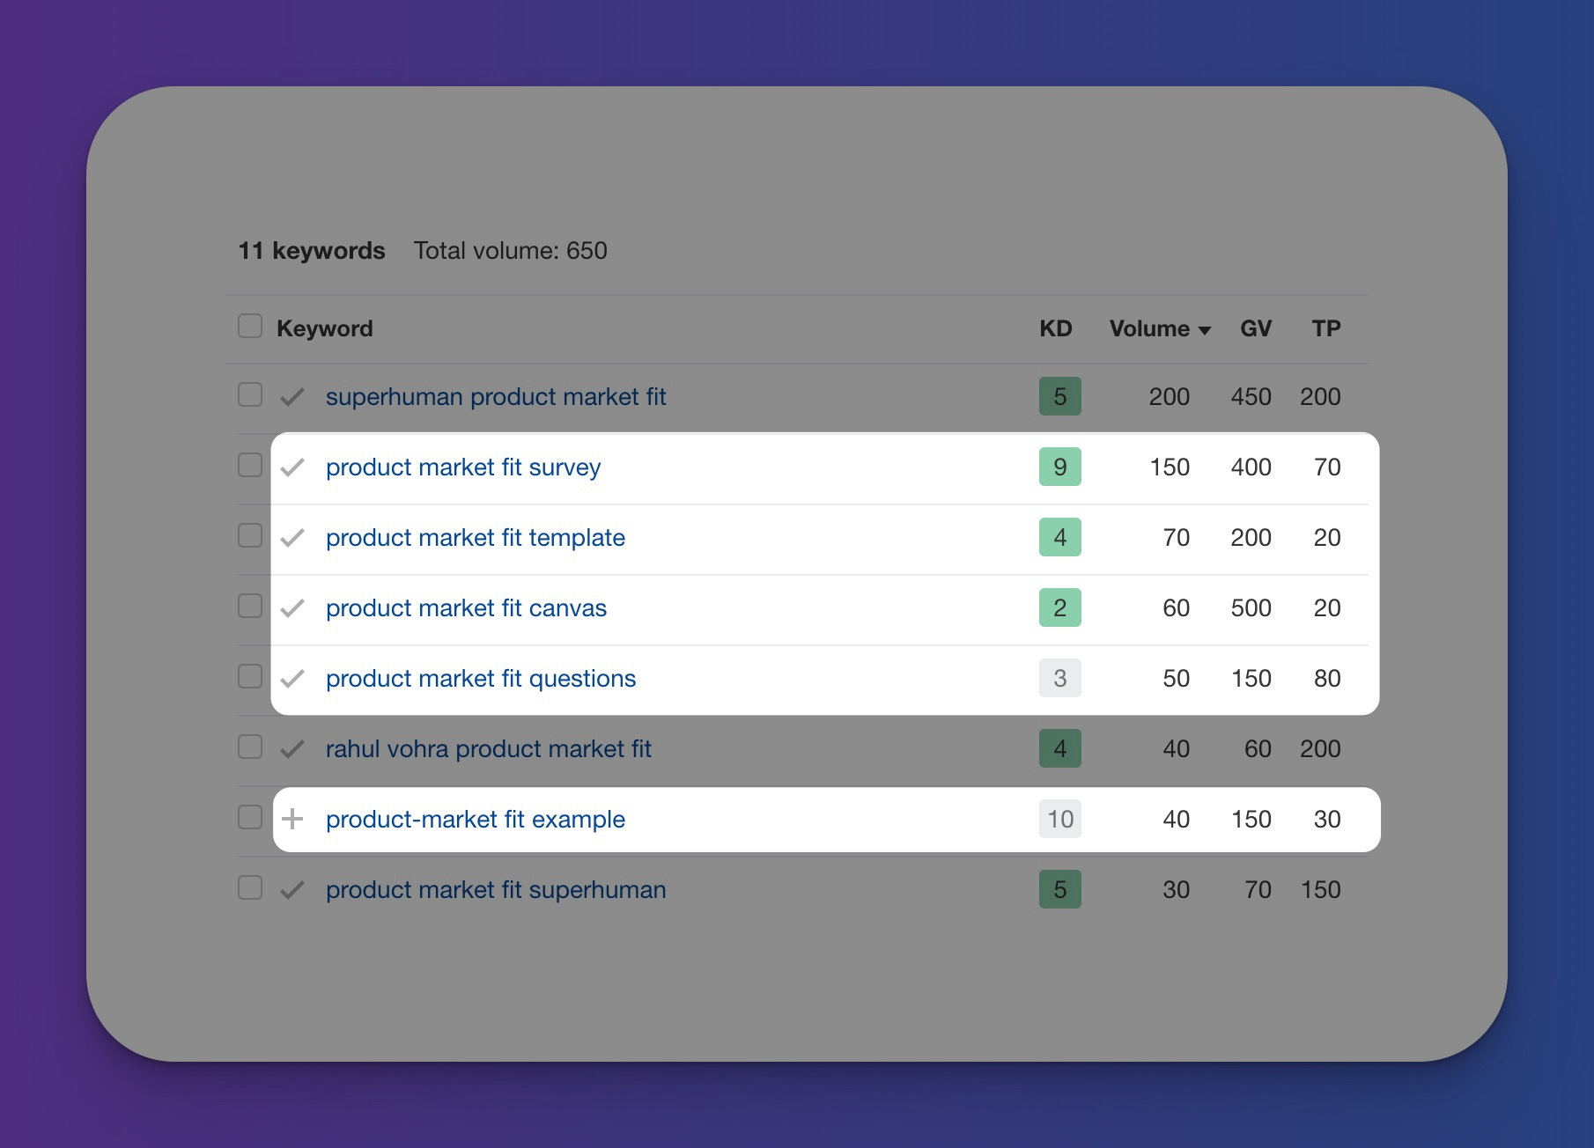The width and height of the screenshot is (1594, 1148).
Task: Open the rahul vohra product market fit keyword
Action: [x=489, y=749]
